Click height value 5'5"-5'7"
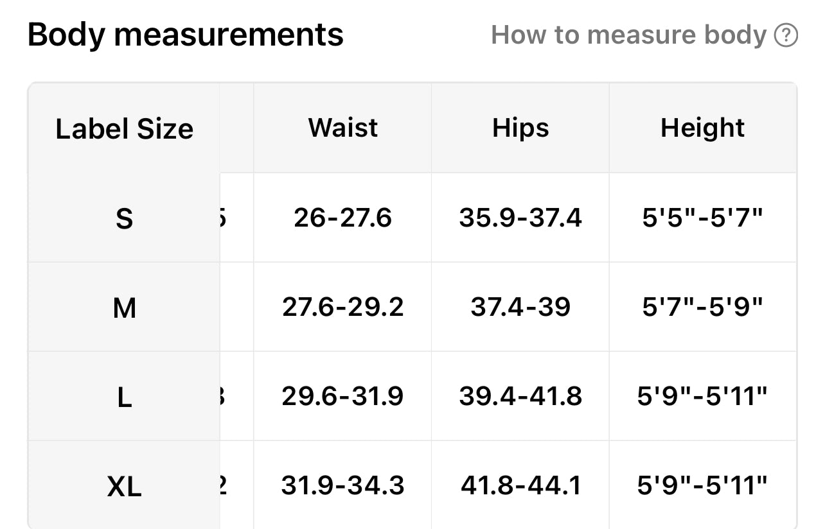The width and height of the screenshot is (825, 529). coord(702,218)
